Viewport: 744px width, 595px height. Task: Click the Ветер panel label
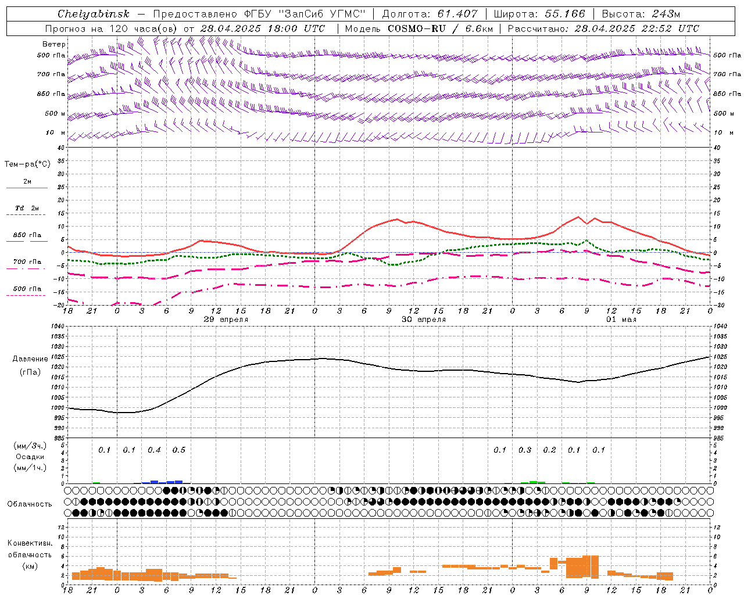tap(54, 44)
